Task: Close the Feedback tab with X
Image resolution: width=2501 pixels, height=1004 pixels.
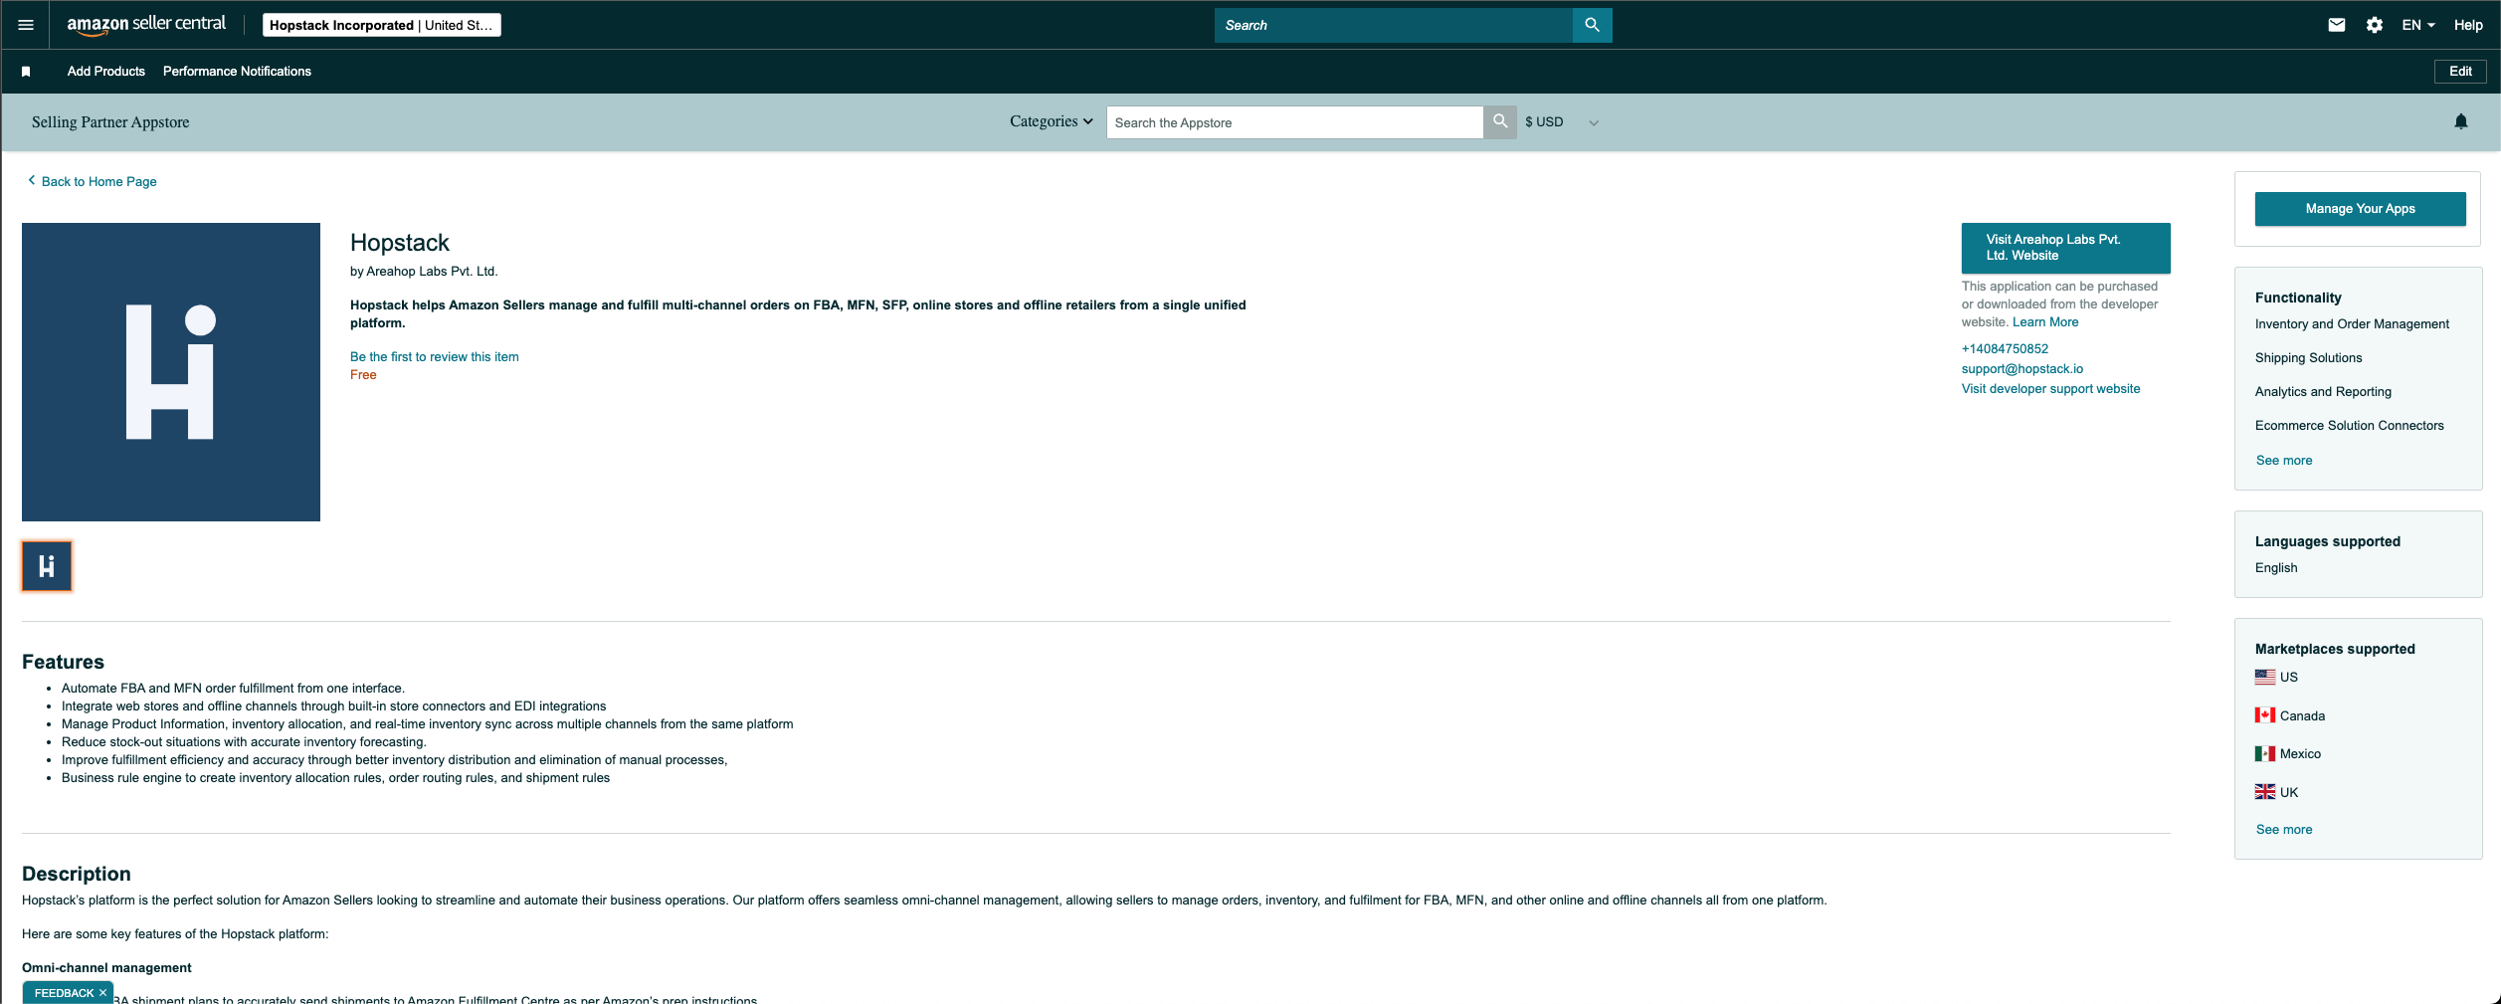Action: click(x=102, y=993)
